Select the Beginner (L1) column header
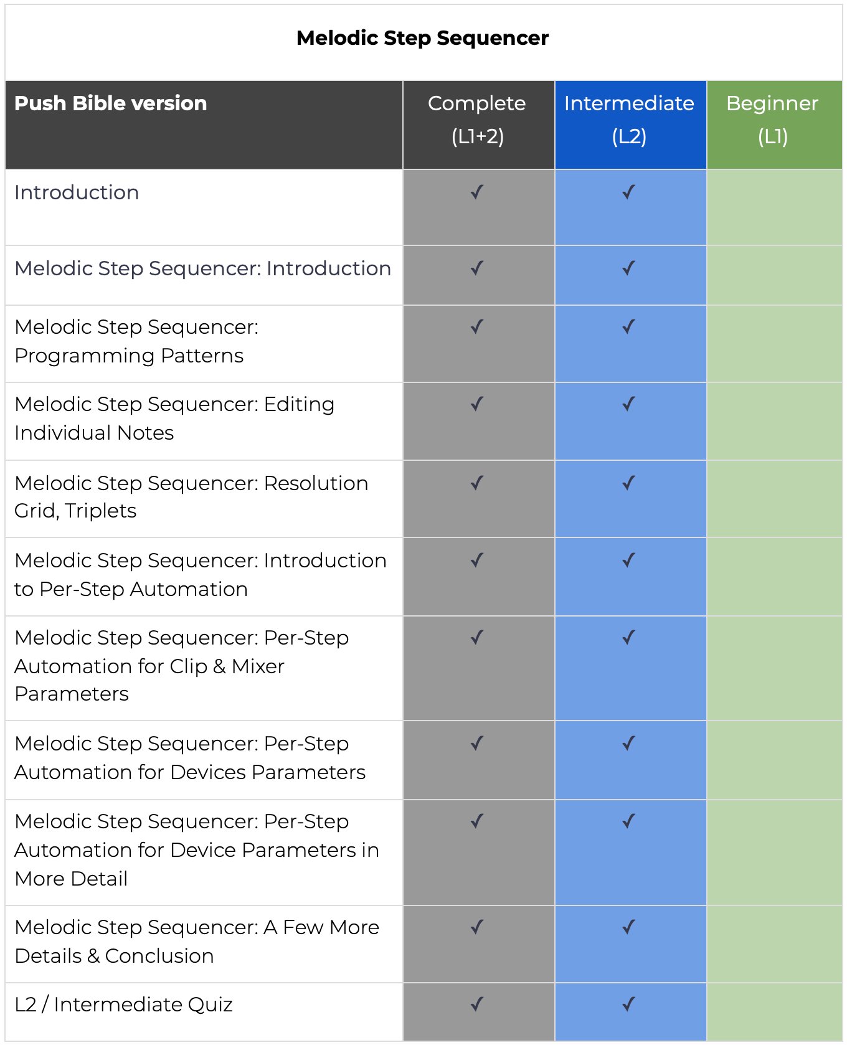This screenshot has height=1045, width=847. [x=773, y=120]
